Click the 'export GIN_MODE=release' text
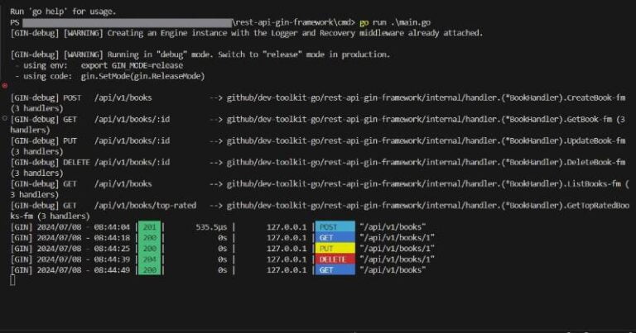This screenshot has width=636, height=333. point(132,65)
